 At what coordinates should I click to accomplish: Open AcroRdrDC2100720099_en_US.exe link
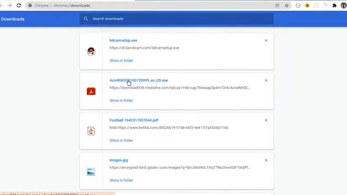tap(139, 80)
